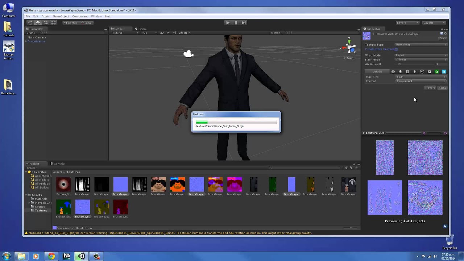Viewport: 464px width, 261px height.
Task: Toggle the Center pivot mode button
Action: (x=70, y=23)
